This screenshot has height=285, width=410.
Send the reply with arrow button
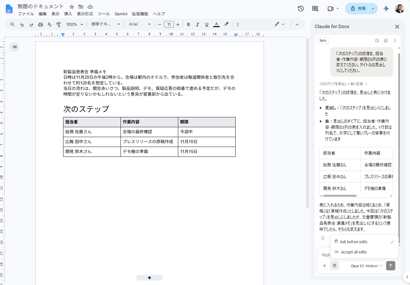click(x=391, y=266)
